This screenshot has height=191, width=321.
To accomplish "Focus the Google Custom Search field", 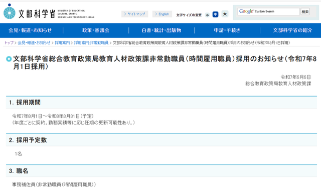I will 268,11.
